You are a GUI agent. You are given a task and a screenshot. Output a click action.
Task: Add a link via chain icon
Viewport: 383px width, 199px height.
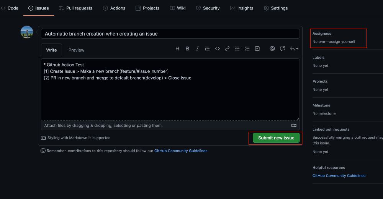[227, 49]
